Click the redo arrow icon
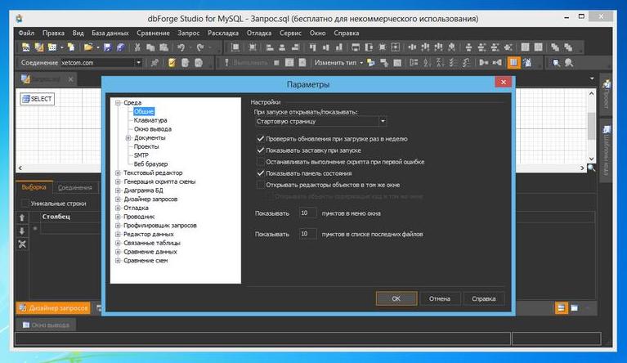The height and width of the screenshot is (363, 627). [200, 47]
